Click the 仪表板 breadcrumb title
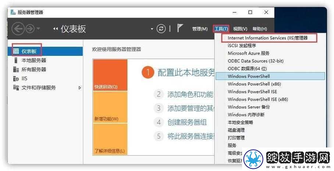Screen dimensions: 334x171 [73, 29]
